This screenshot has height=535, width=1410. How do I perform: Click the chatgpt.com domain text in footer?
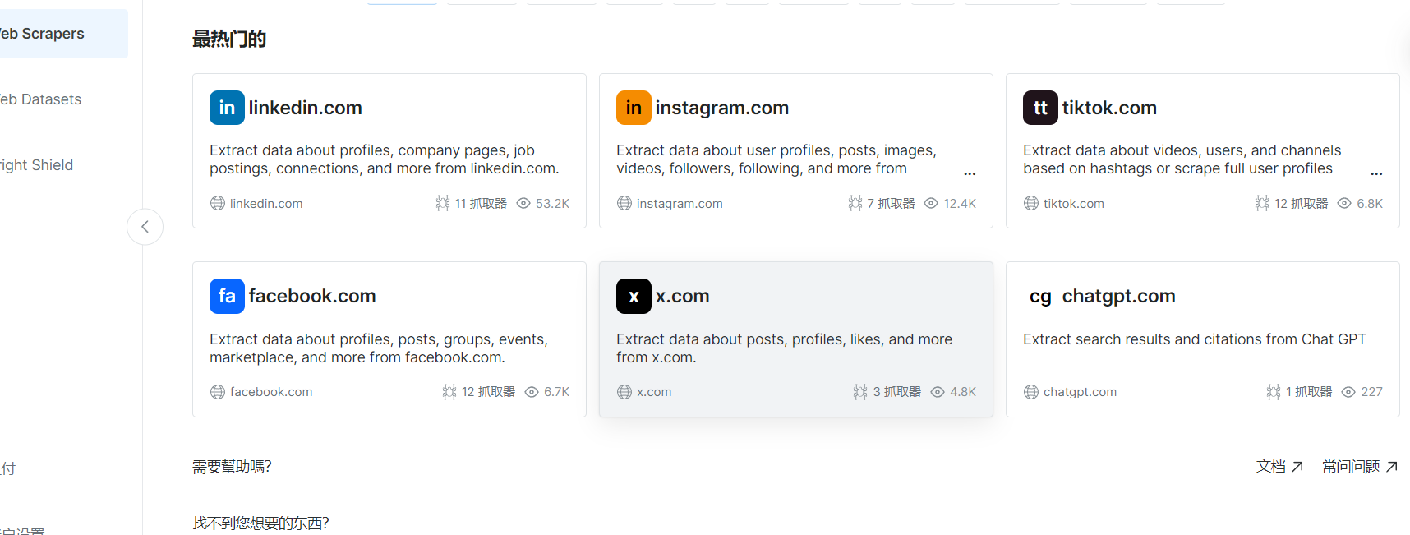click(x=1080, y=392)
